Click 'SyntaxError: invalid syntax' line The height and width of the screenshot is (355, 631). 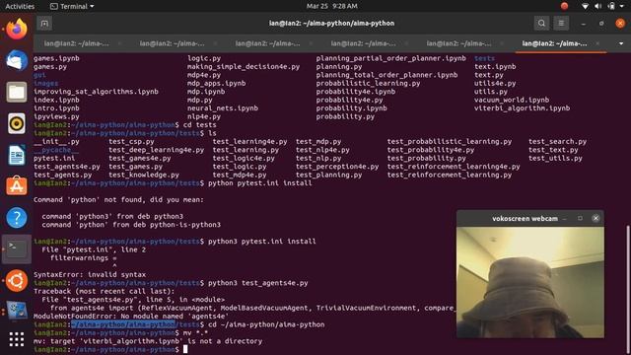coord(90,274)
